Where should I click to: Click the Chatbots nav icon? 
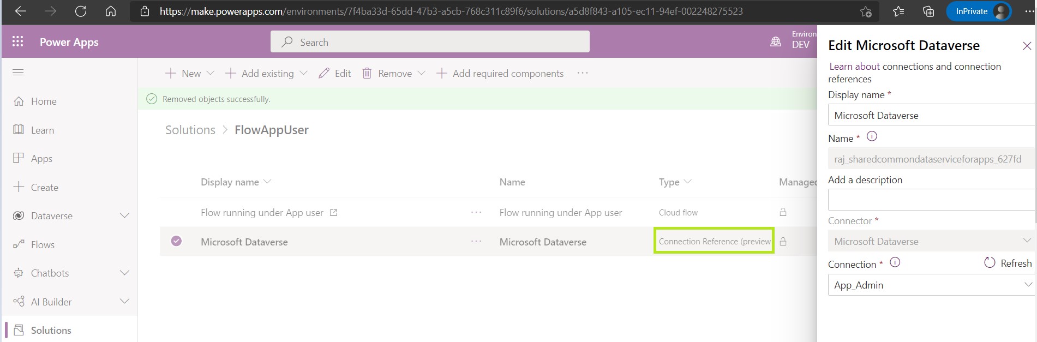point(19,273)
